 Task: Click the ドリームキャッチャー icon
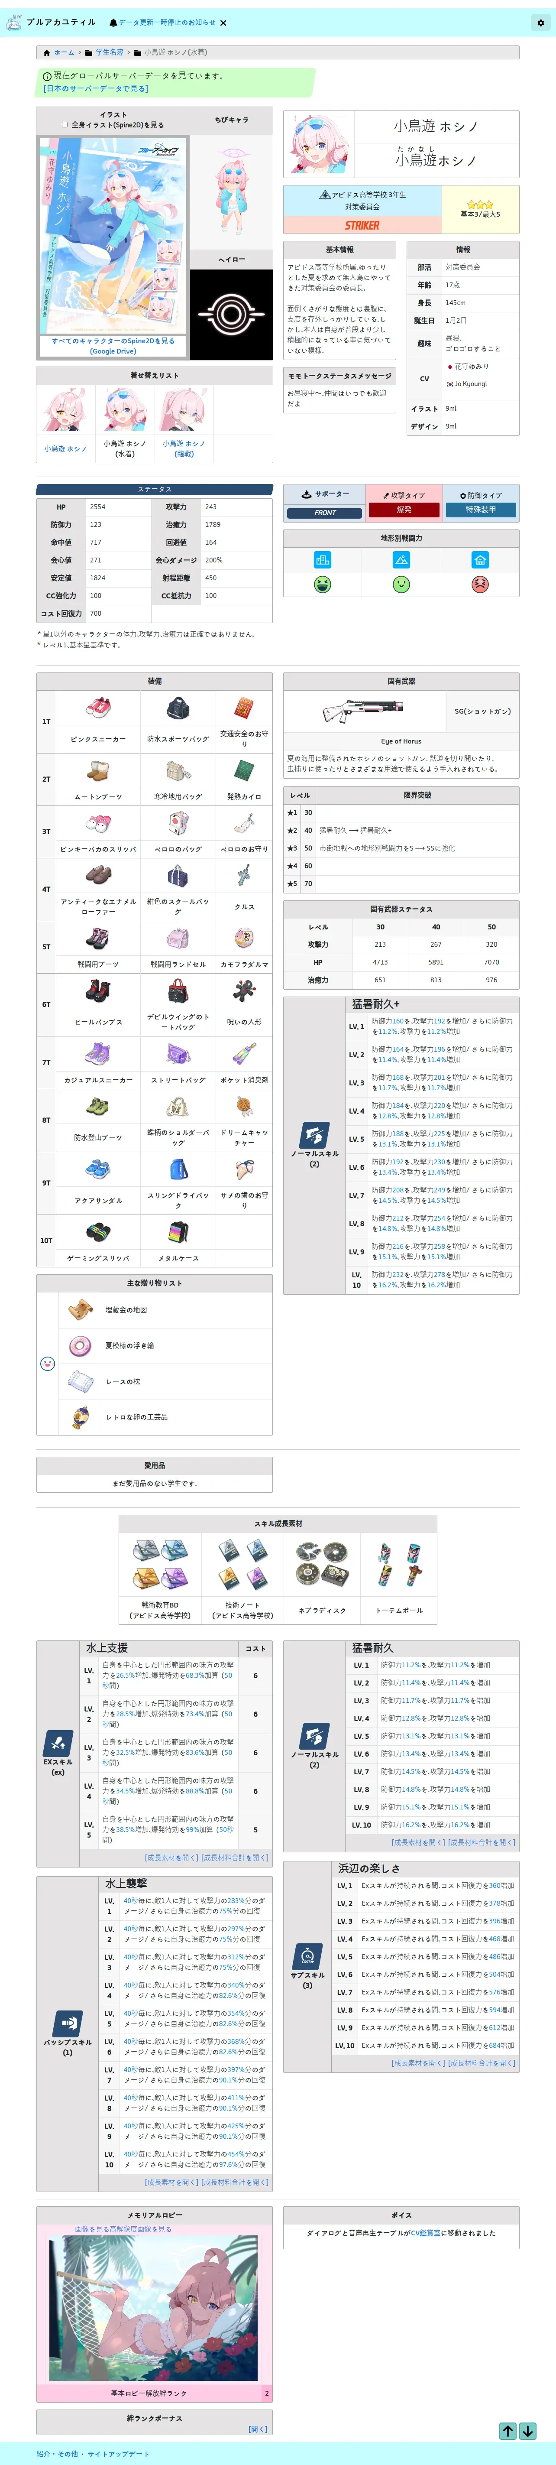click(244, 1106)
